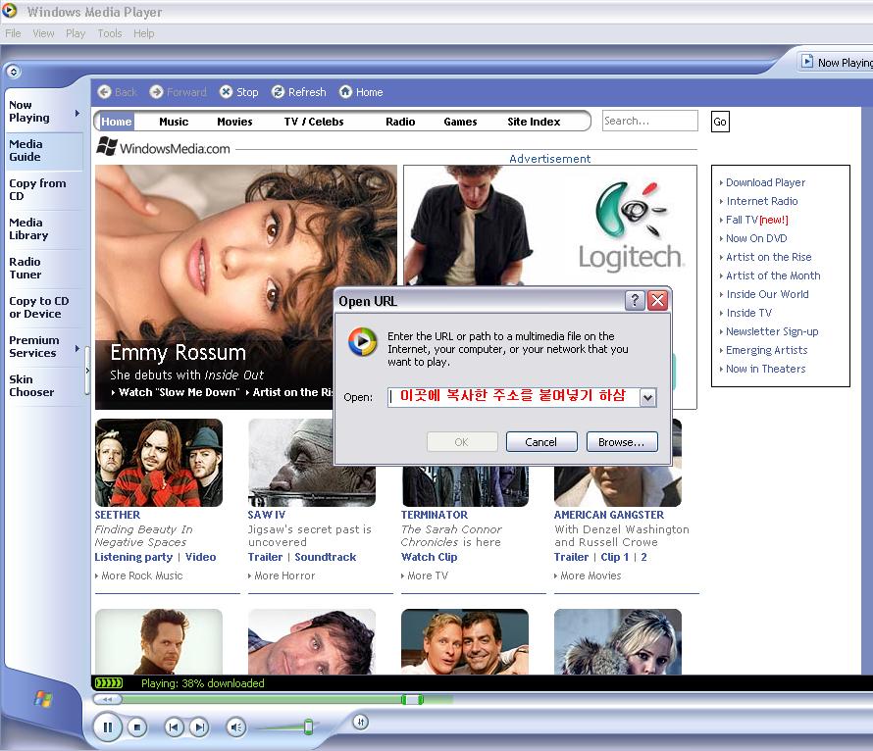Open the Tools menu
Viewport: 873px width, 751px height.
click(x=110, y=33)
